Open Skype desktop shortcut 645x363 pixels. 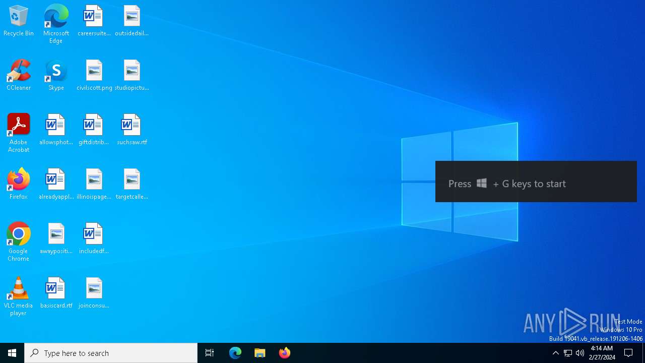pos(56,76)
